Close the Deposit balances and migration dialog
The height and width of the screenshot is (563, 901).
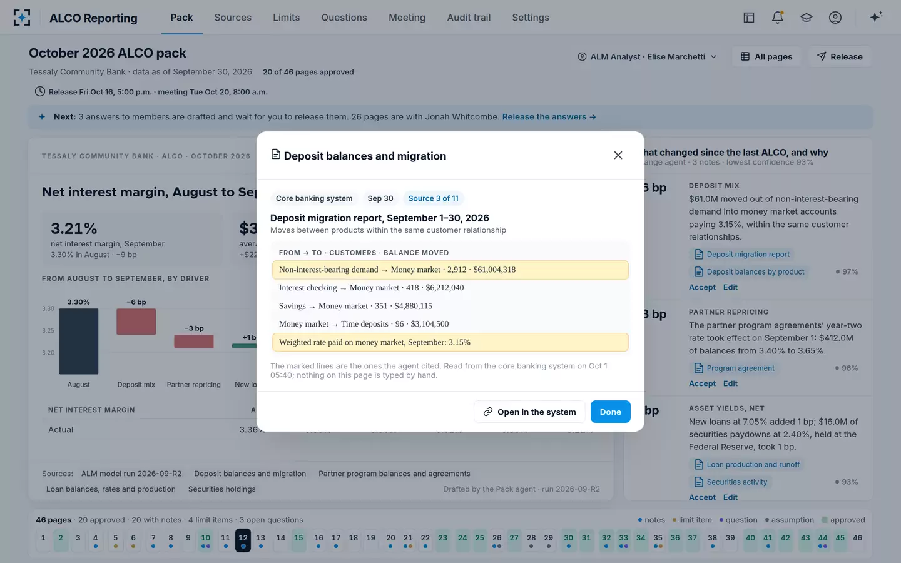click(618, 155)
